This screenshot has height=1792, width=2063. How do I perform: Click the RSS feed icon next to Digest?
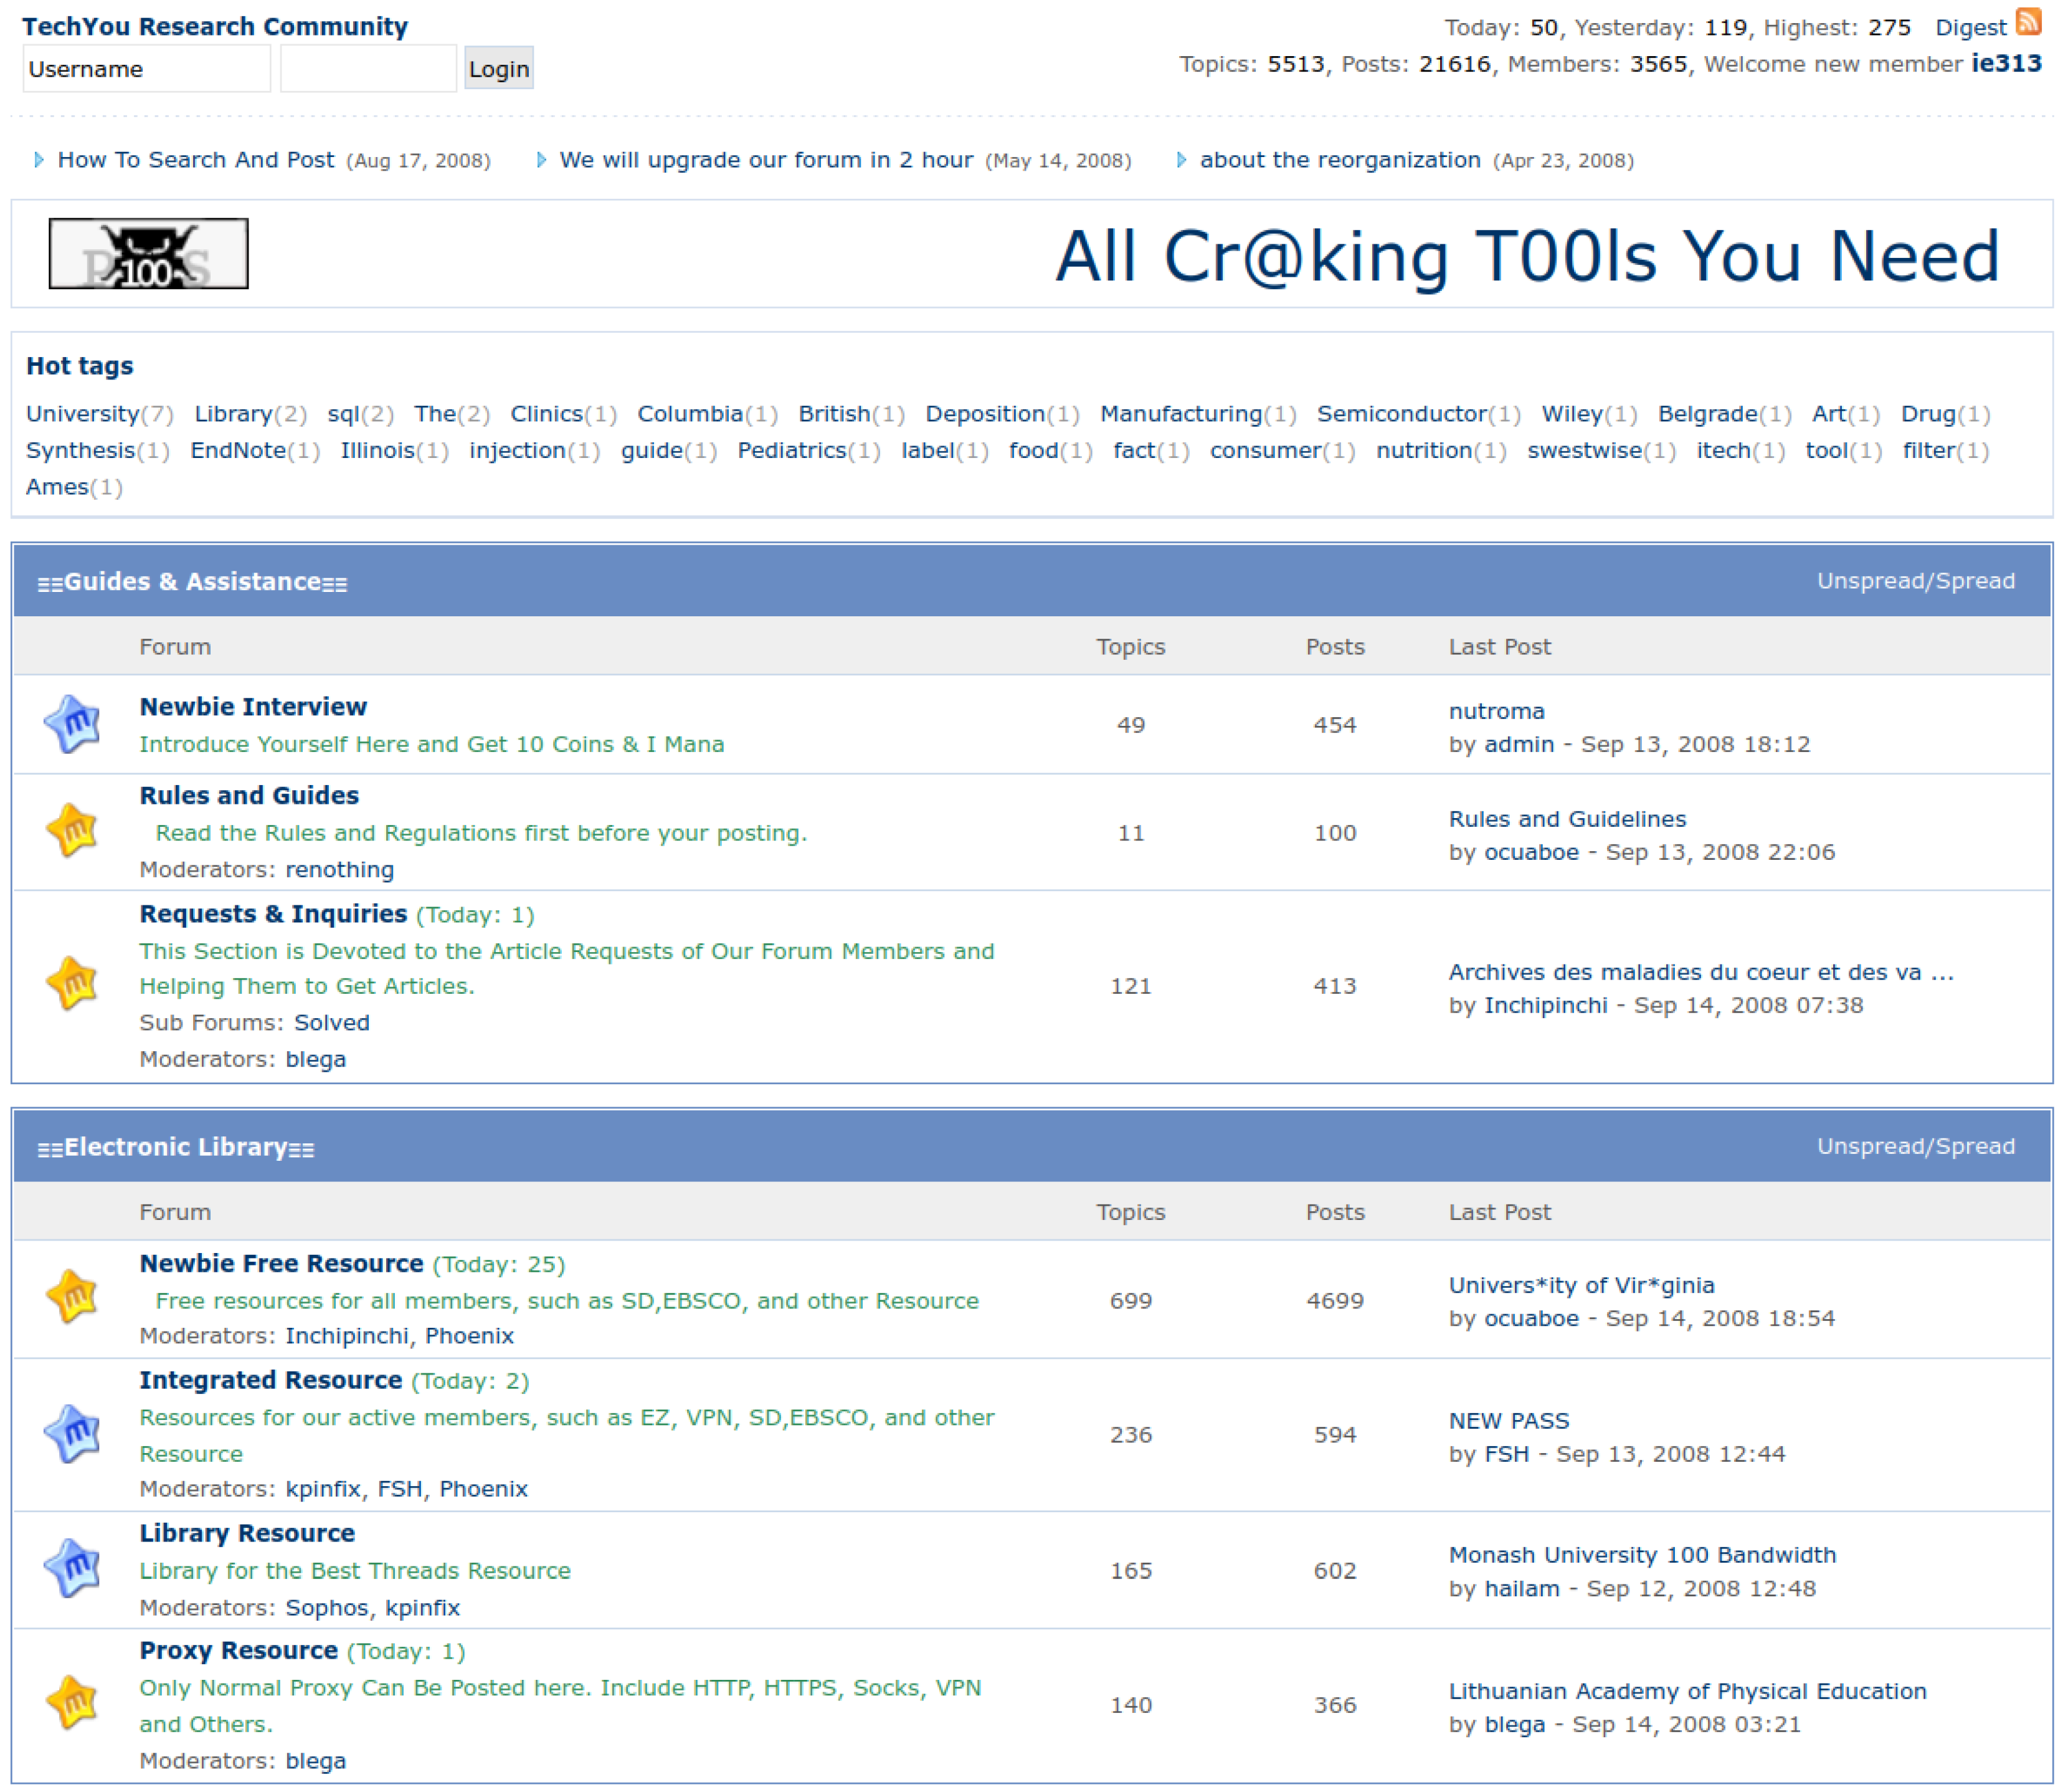pyautogui.click(x=2028, y=22)
